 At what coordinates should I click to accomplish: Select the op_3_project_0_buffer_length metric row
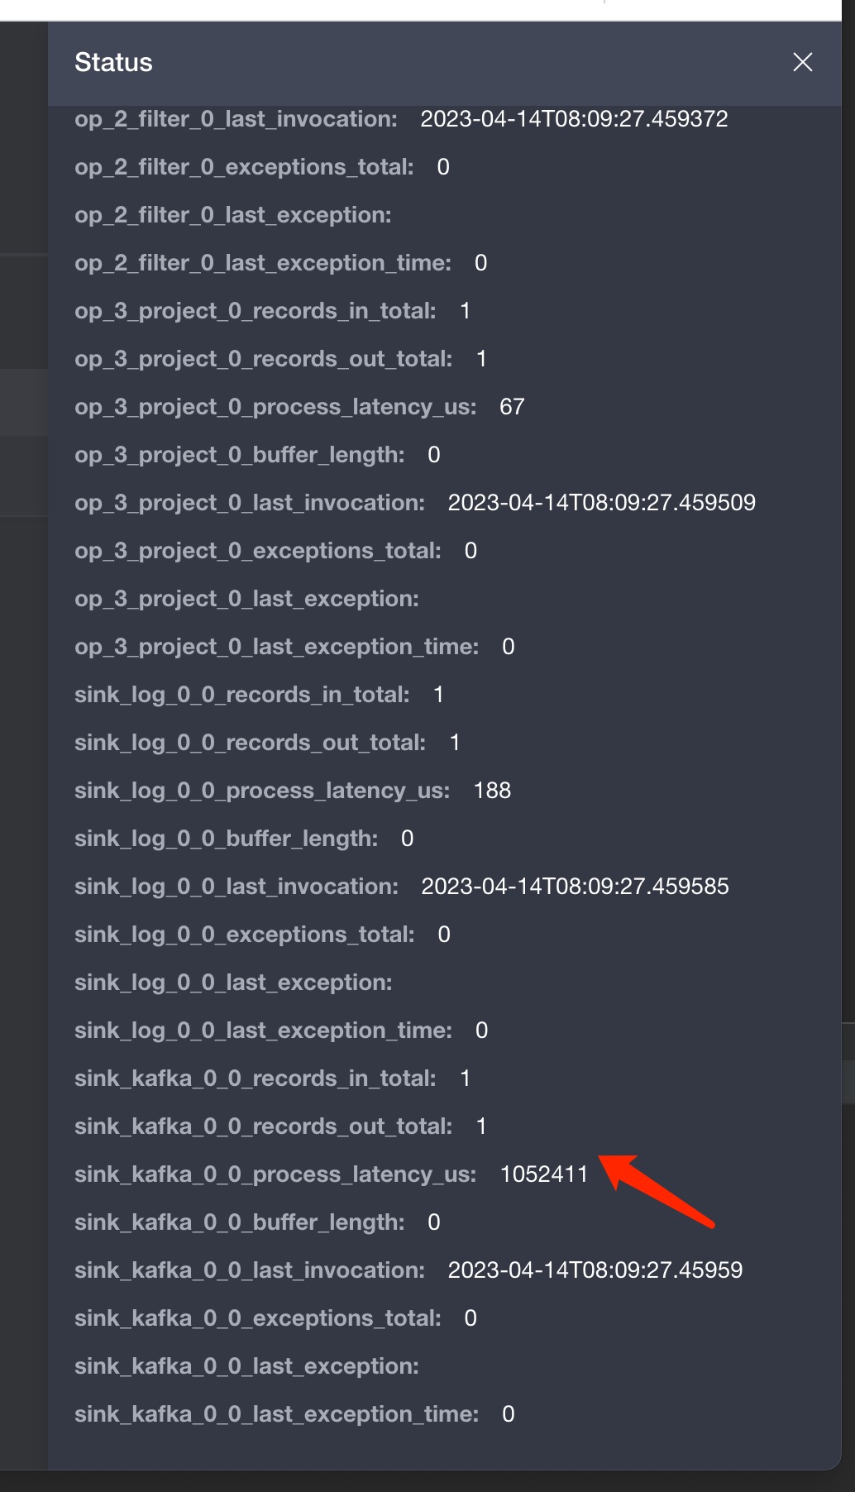tap(256, 455)
